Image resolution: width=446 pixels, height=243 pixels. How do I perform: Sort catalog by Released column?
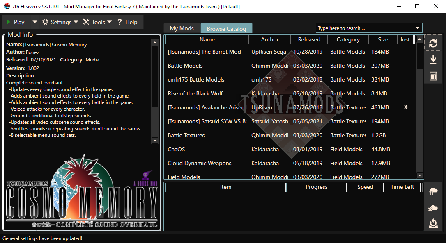[309, 39]
